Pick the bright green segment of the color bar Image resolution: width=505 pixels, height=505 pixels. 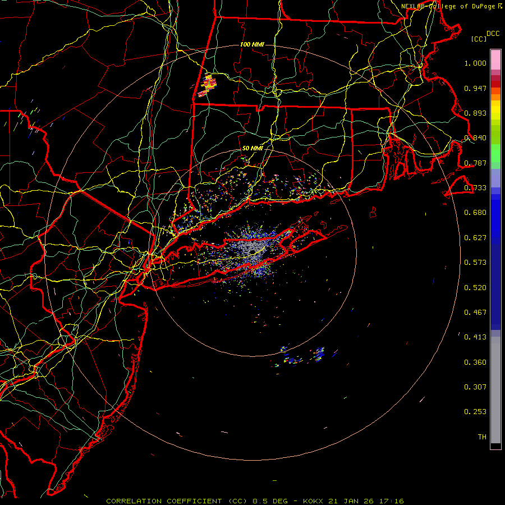pos(495,153)
